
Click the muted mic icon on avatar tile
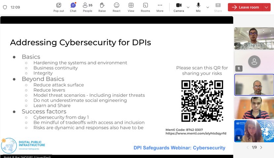pyautogui.click(x=239, y=68)
